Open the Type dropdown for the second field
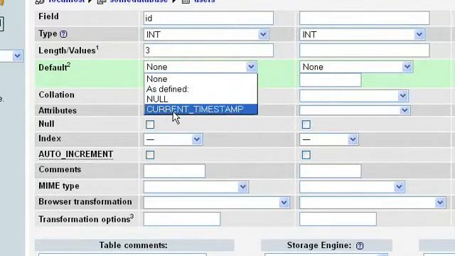Image resolution: width=455 pixels, height=256 pixels. [362, 35]
